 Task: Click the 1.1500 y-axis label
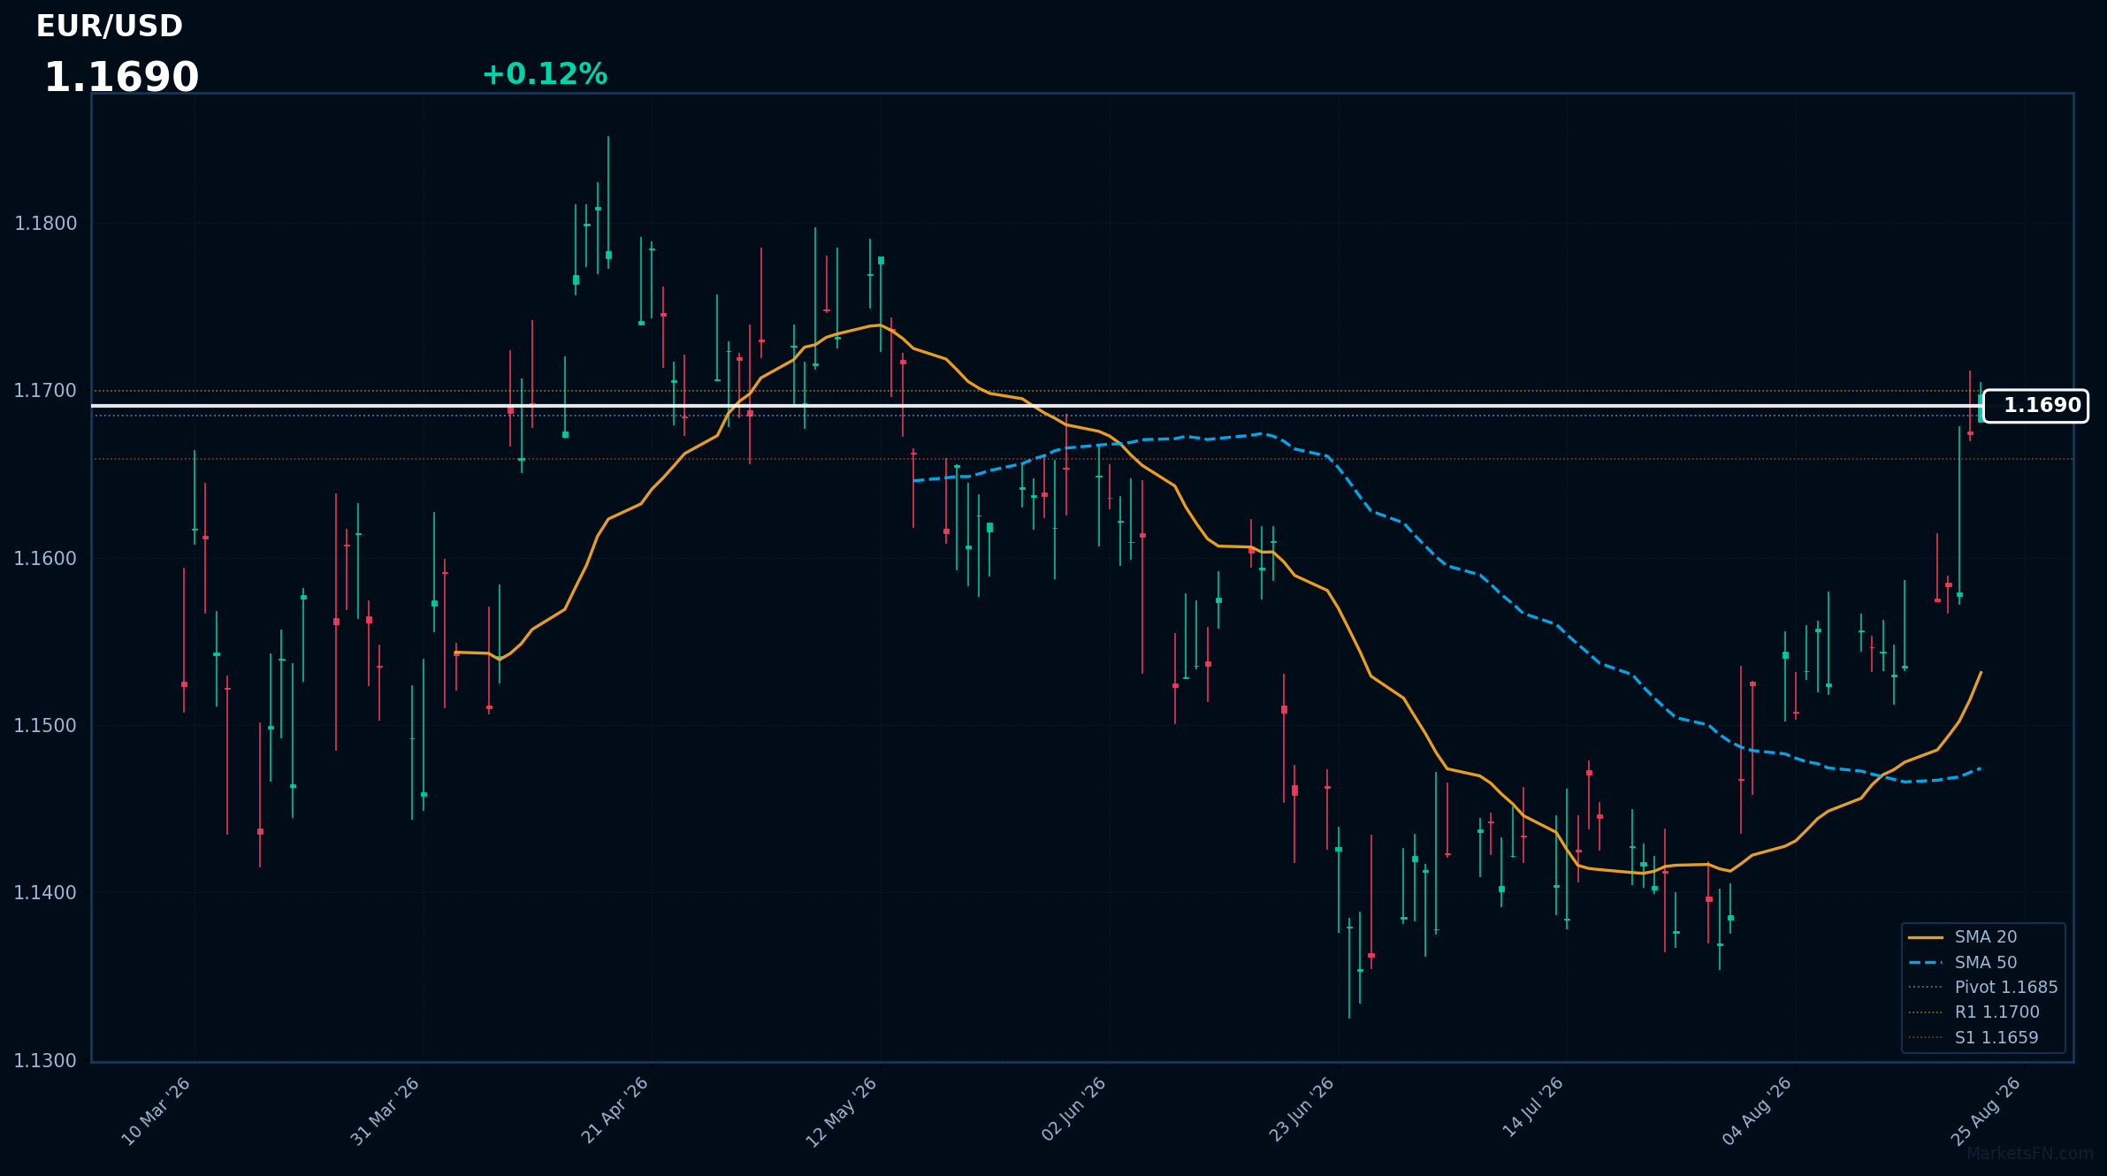click(46, 726)
